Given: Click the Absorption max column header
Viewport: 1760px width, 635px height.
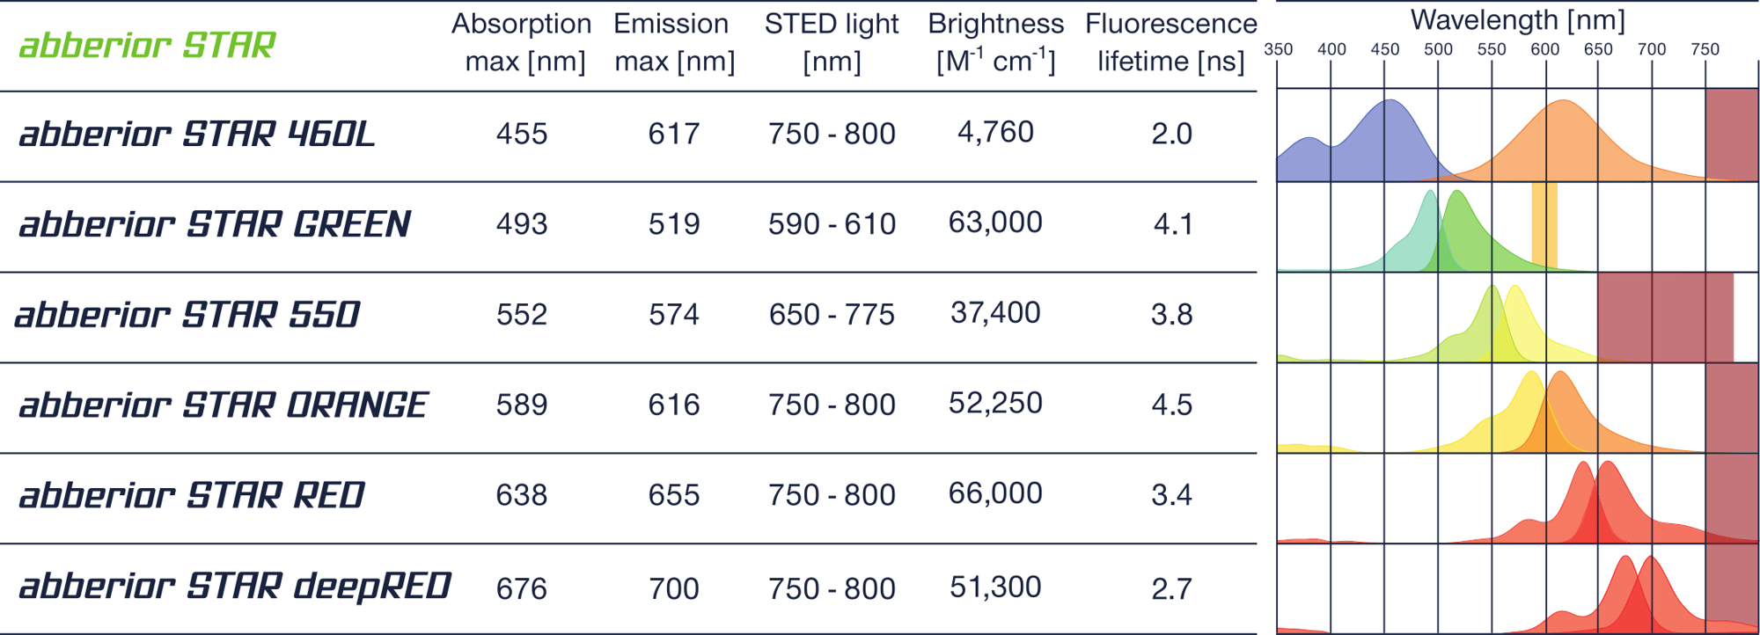Looking at the screenshot, I should pos(523,42).
